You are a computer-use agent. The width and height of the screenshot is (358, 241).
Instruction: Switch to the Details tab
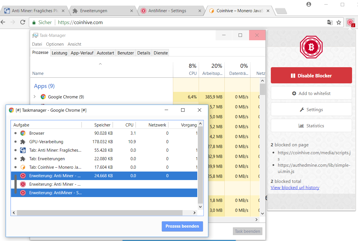(144, 53)
